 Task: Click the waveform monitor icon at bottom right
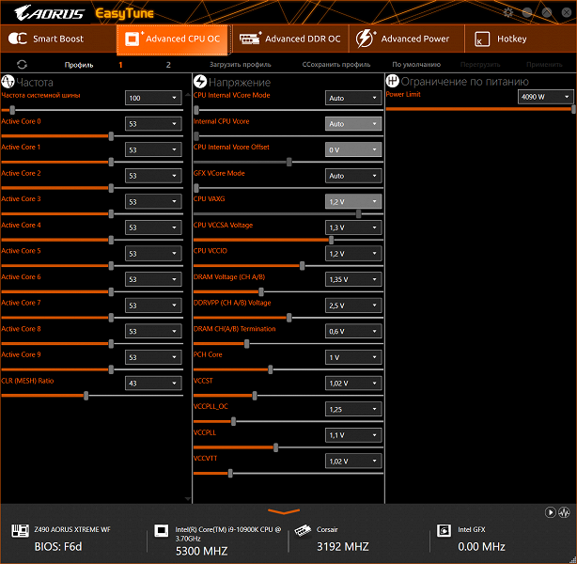(x=564, y=512)
